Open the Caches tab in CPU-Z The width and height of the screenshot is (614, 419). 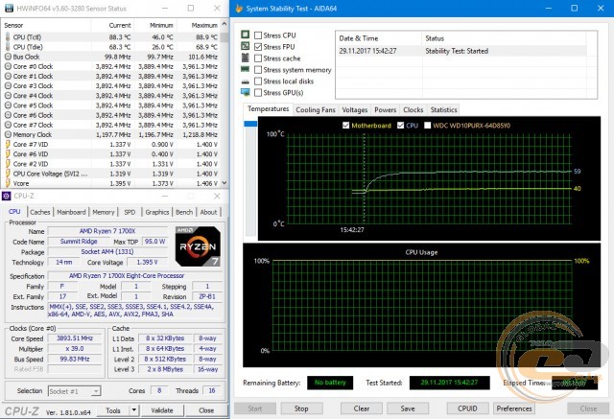click(40, 212)
